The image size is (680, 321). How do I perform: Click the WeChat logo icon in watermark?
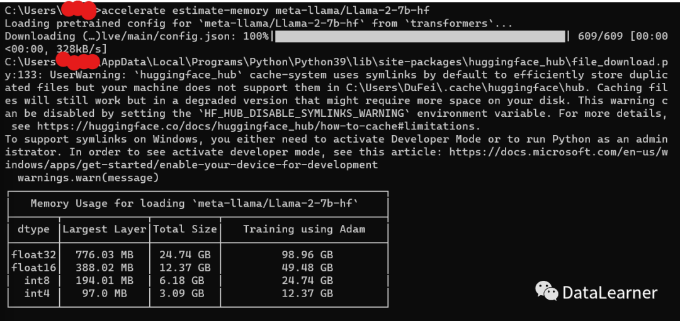click(x=547, y=291)
